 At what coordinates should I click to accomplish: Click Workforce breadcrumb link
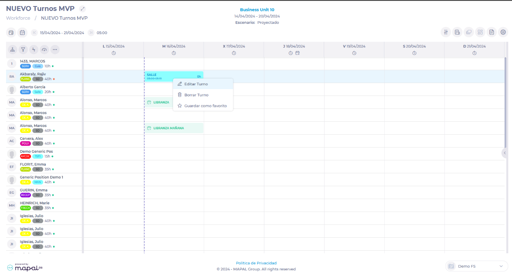(x=18, y=18)
